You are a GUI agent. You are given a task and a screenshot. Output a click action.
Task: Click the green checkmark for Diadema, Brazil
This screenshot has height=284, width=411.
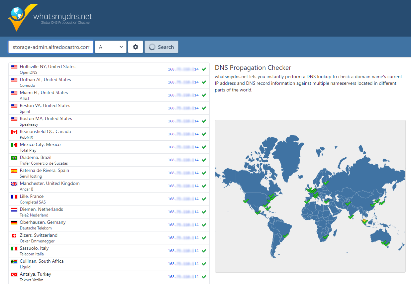click(204, 160)
